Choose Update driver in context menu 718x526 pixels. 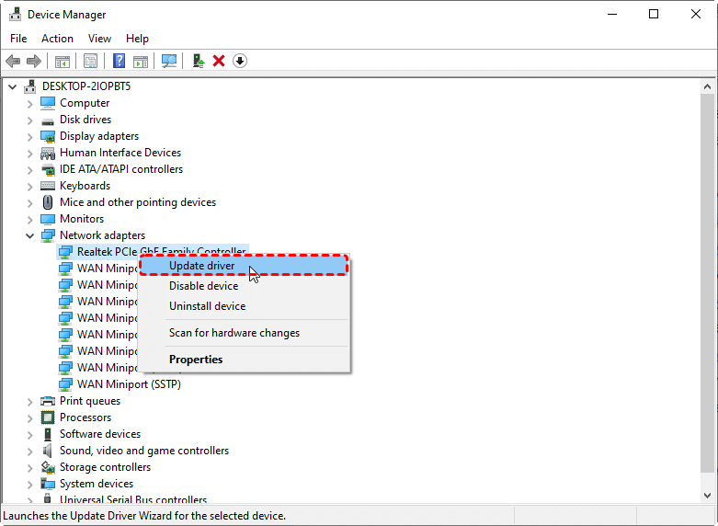202,266
